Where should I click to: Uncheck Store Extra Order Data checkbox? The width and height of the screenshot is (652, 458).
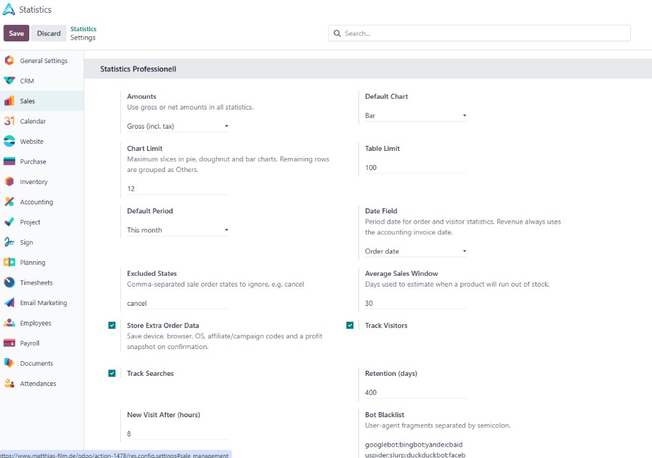pyautogui.click(x=112, y=326)
